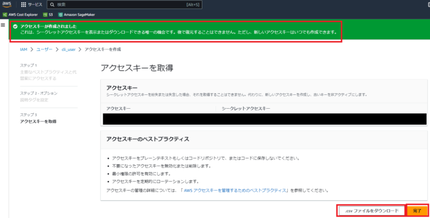Click the green success checkmark icon
The image size is (430, 218).
click(x=15, y=26)
